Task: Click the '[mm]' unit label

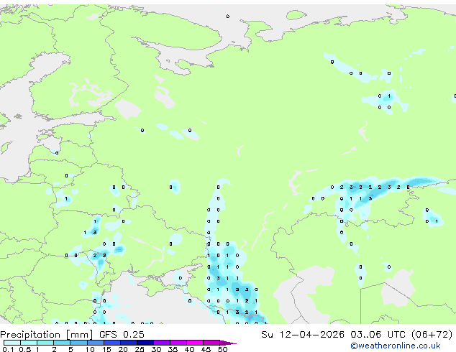Action: coord(79,335)
